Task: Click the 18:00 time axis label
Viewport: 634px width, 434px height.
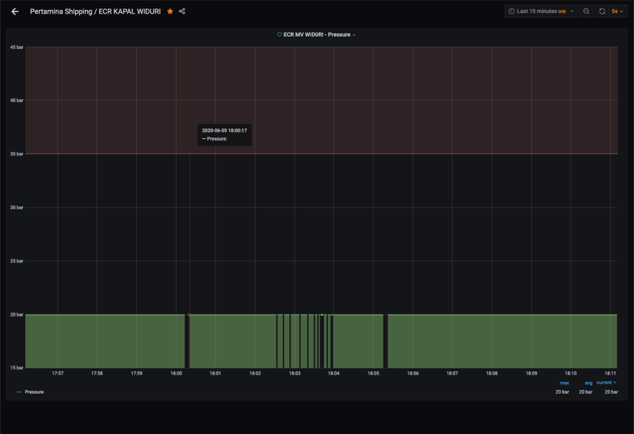Action: click(x=176, y=373)
